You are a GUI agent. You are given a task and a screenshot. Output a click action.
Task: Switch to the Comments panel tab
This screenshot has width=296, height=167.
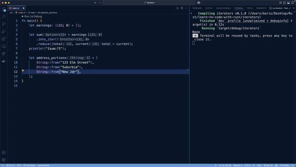click(261, 8)
